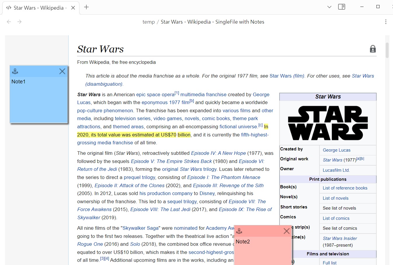Image resolution: width=393 pixels, height=265 pixels.
Task: Open the infobox George Lucas link
Action: pos(337,150)
